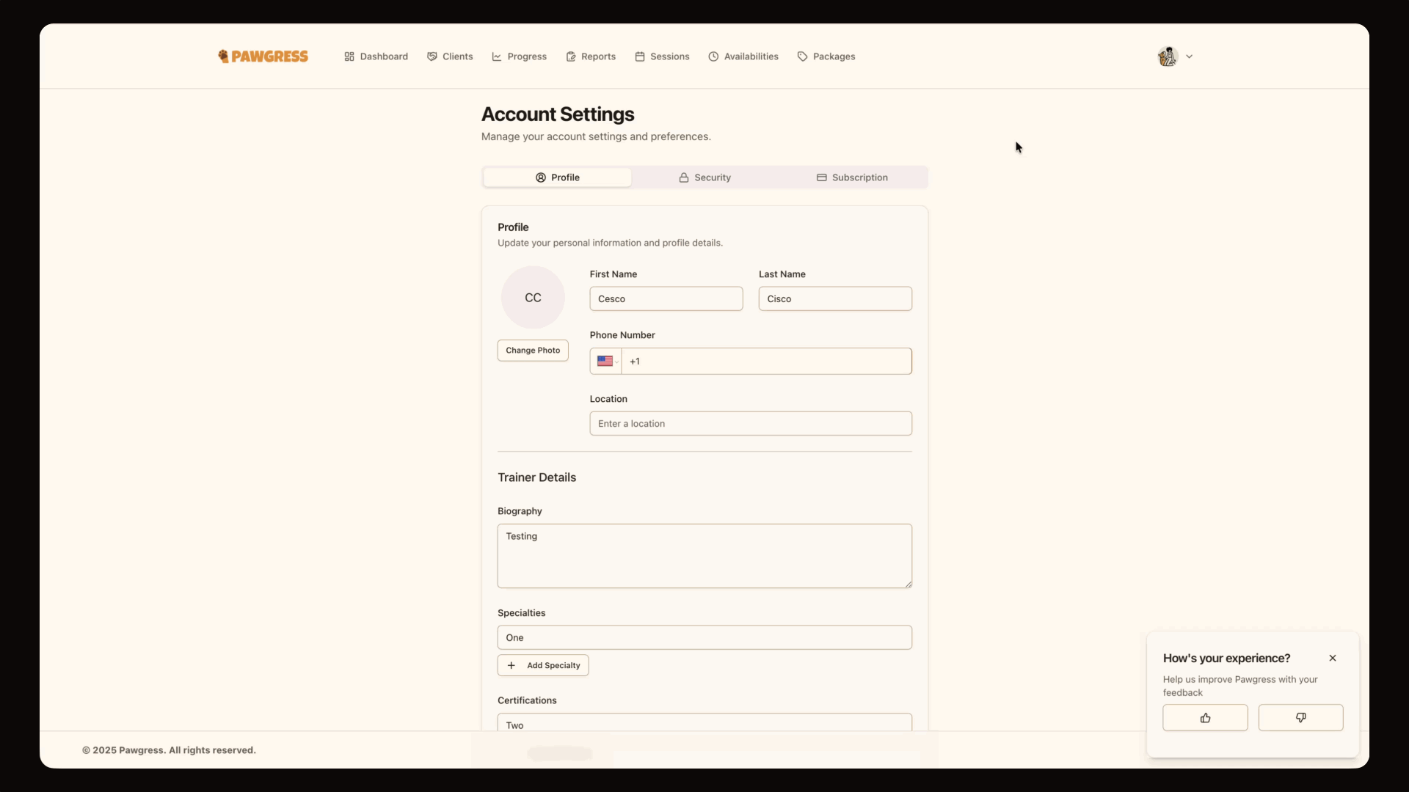The width and height of the screenshot is (1409, 792).
Task: Click inside the Biography text area
Action: (704, 555)
